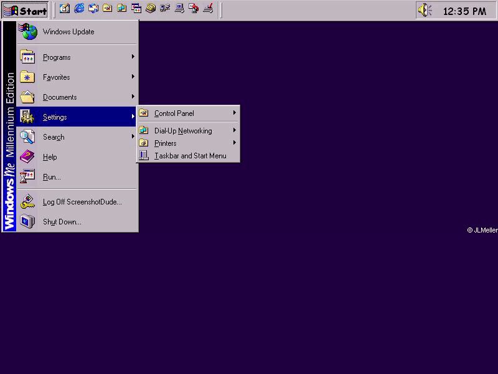Click the Dial-Up Networking icon in Settings submenu
This screenshot has height=374, width=498.
pos(144,130)
